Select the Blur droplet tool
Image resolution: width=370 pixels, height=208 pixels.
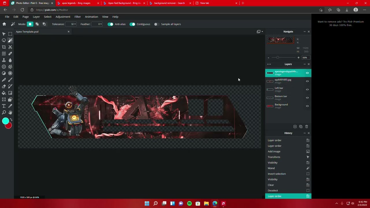coord(10,60)
